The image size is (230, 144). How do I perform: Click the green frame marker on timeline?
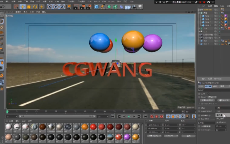click(x=8, y=112)
